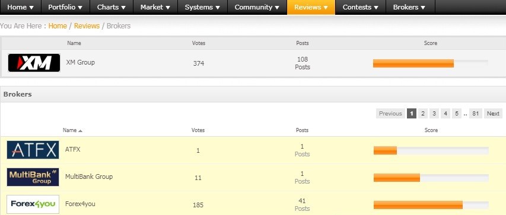Open the Systems menu
The width and height of the screenshot is (506, 215).
click(x=203, y=7)
